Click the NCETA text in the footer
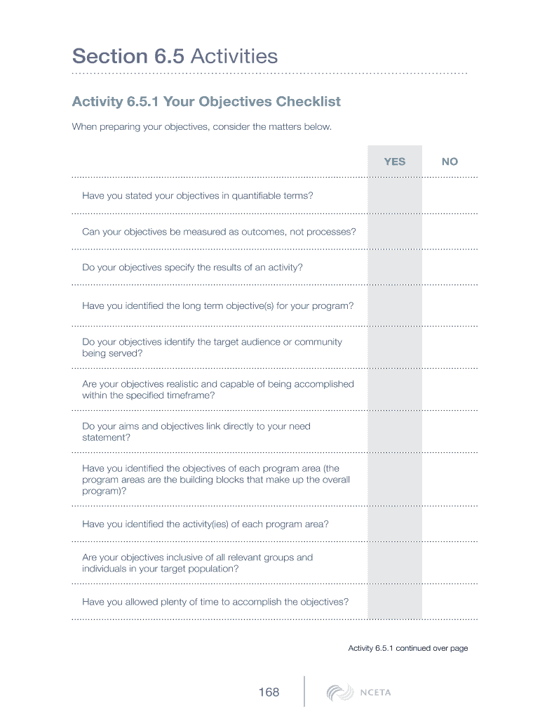 375,693
